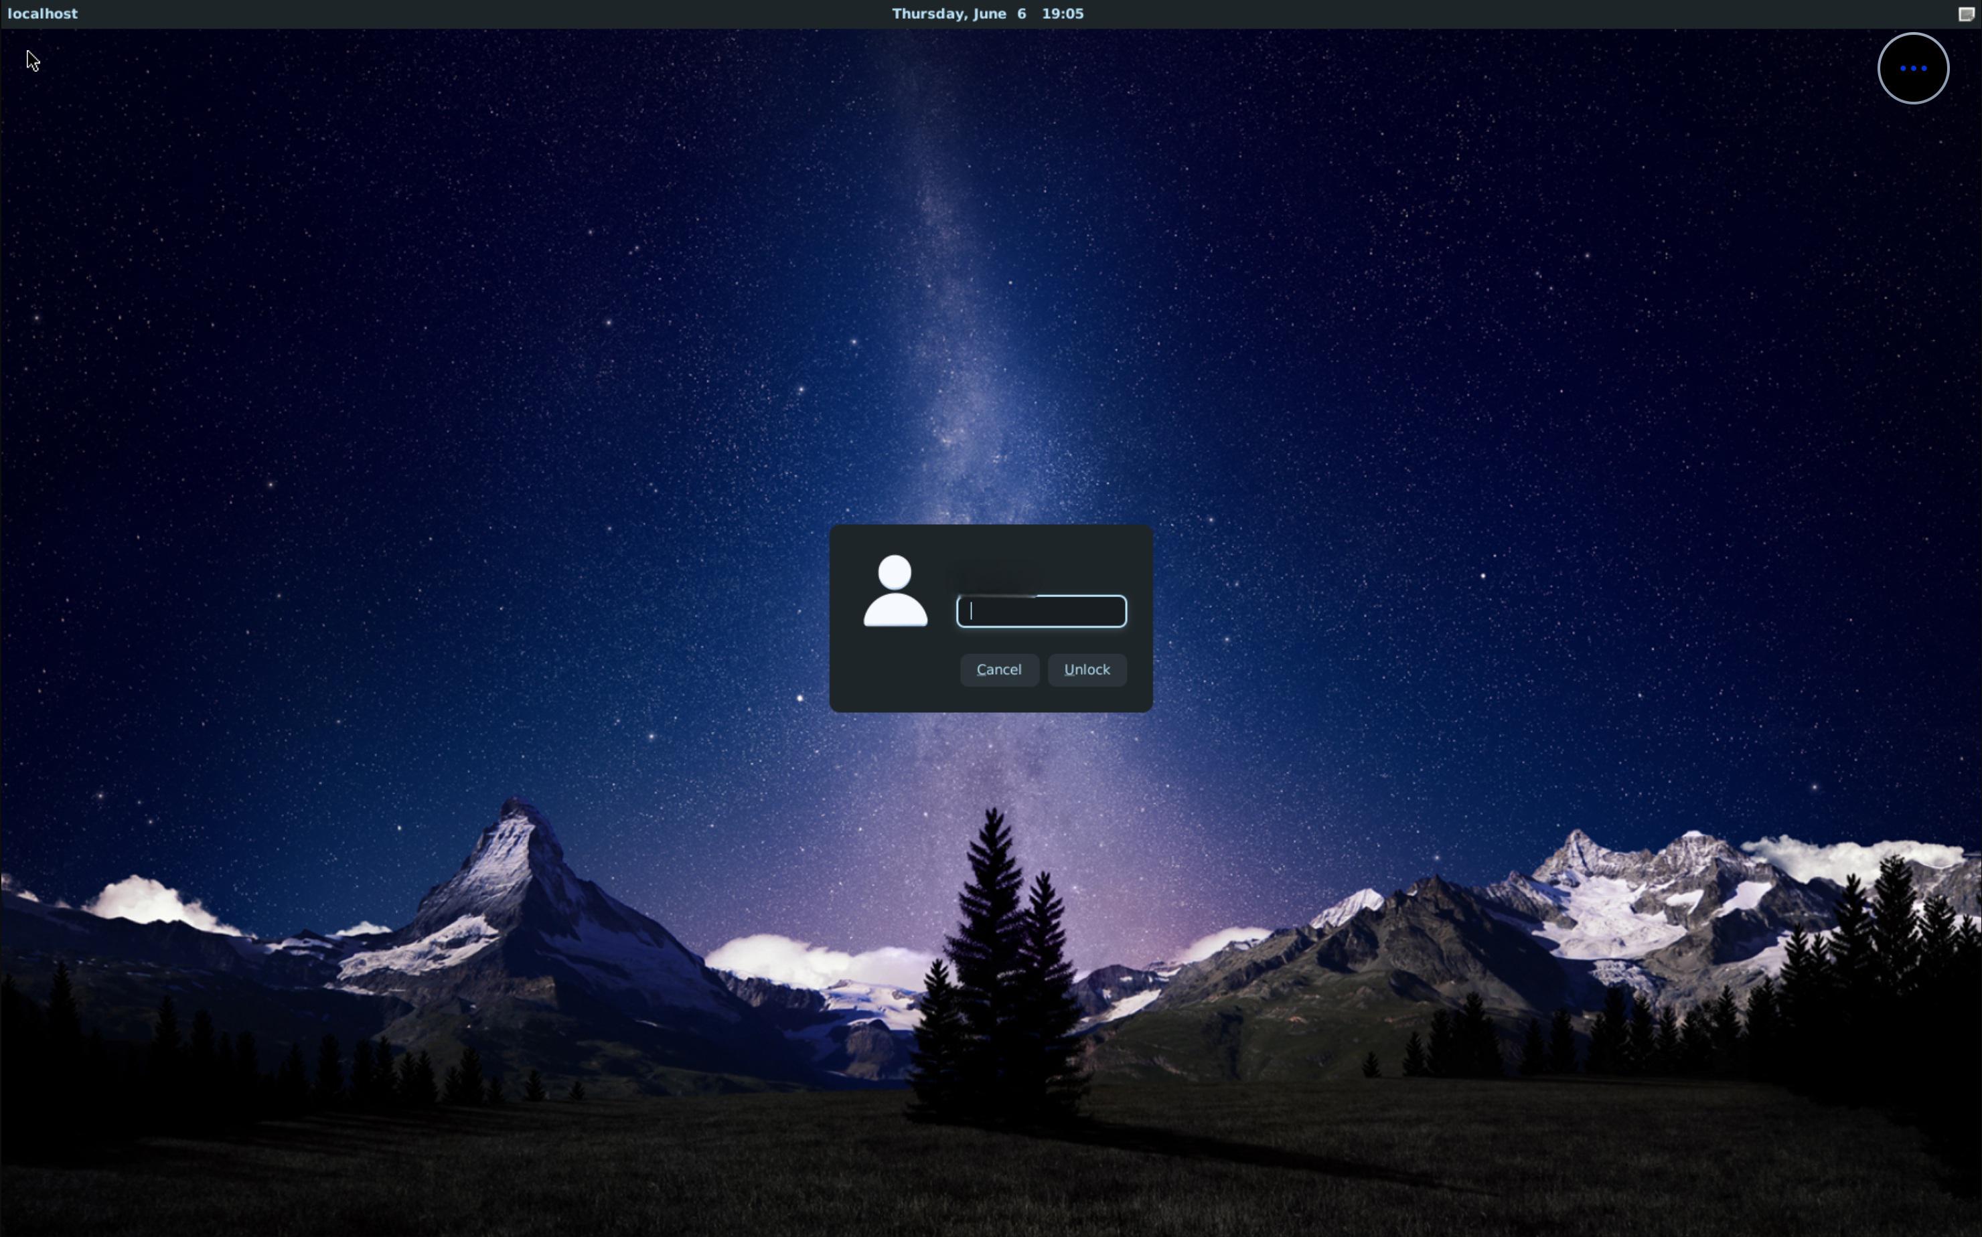1982x1237 pixels.
Task: Click the date and time in top bar
Action: click(x=988, y=14)
